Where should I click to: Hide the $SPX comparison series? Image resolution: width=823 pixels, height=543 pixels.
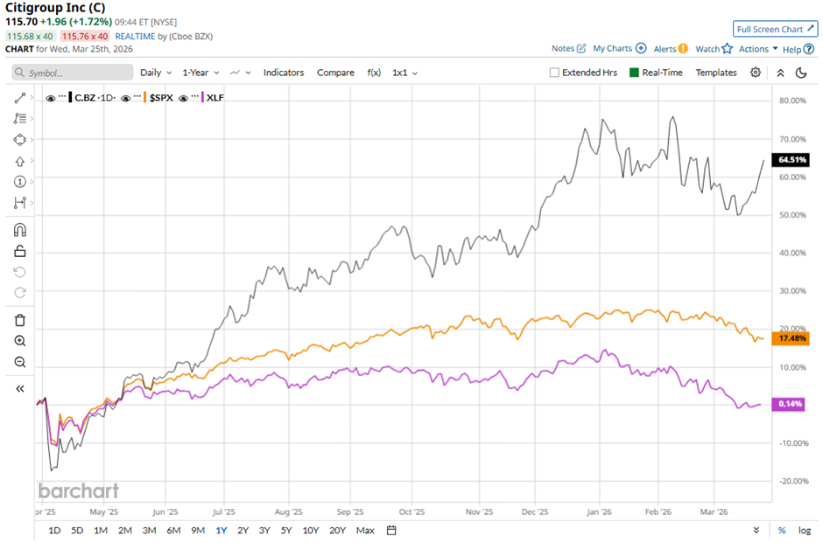(x=125, y=98)
